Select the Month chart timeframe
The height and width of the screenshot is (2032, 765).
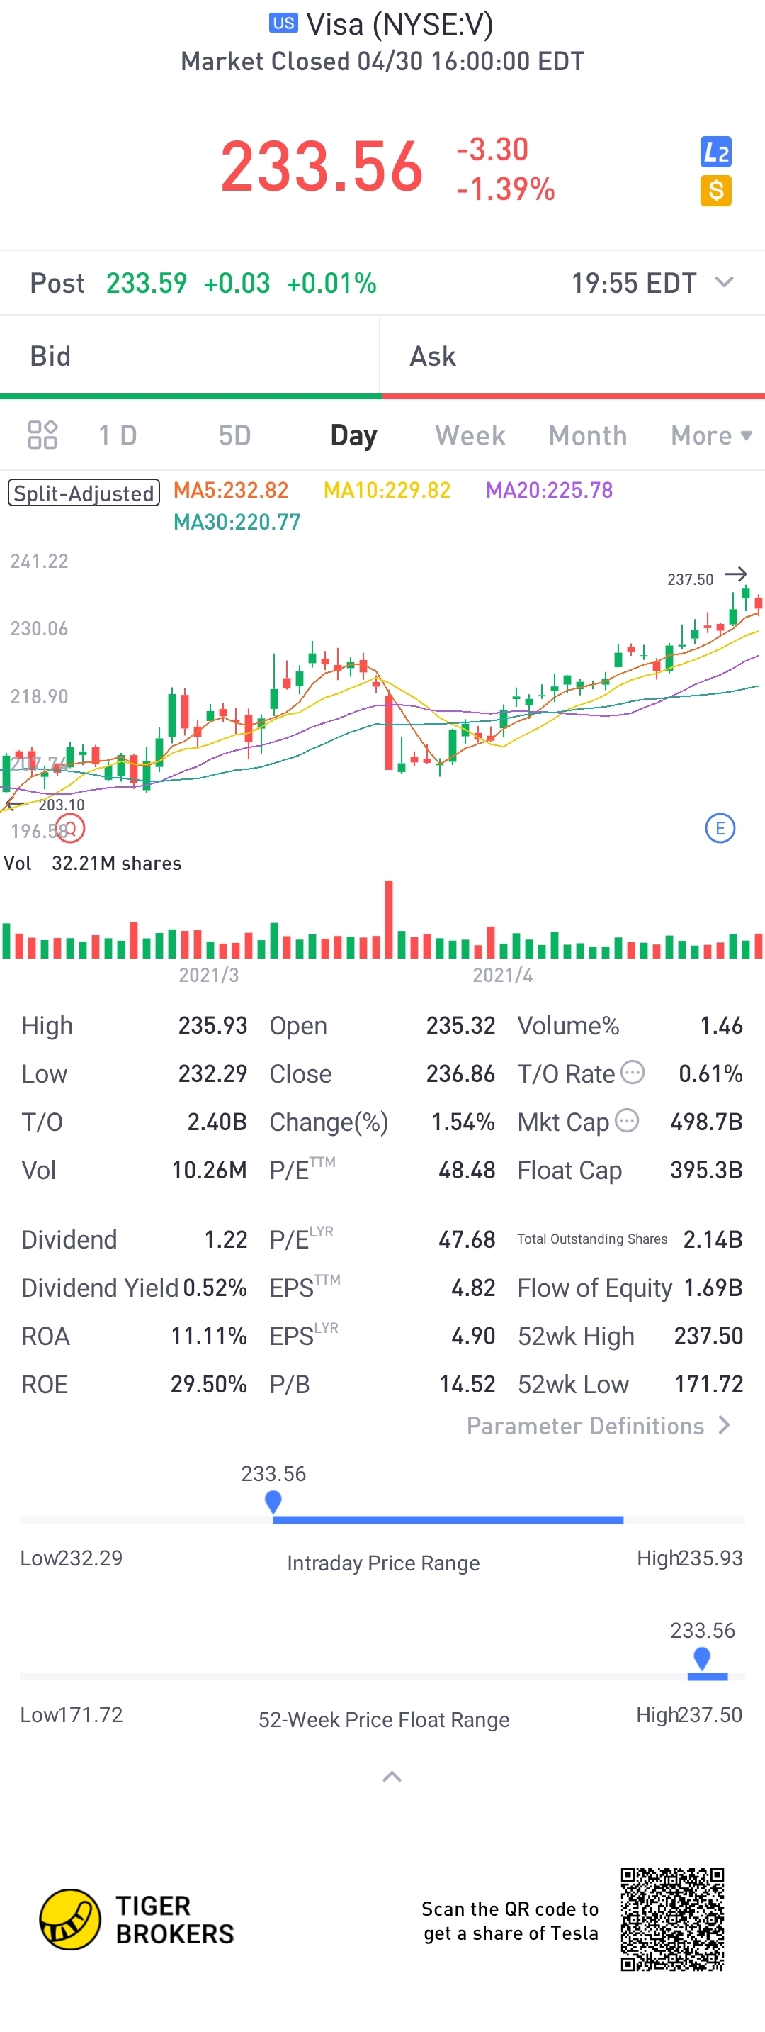pyautogui.click(x=588, y=435)
